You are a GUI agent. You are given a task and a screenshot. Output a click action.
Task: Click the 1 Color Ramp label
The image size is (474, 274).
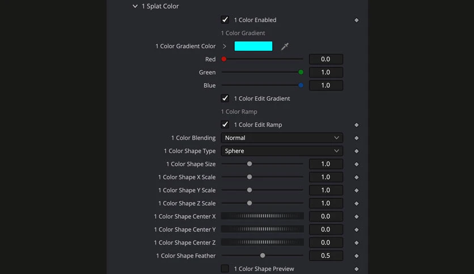pos(239,112)
